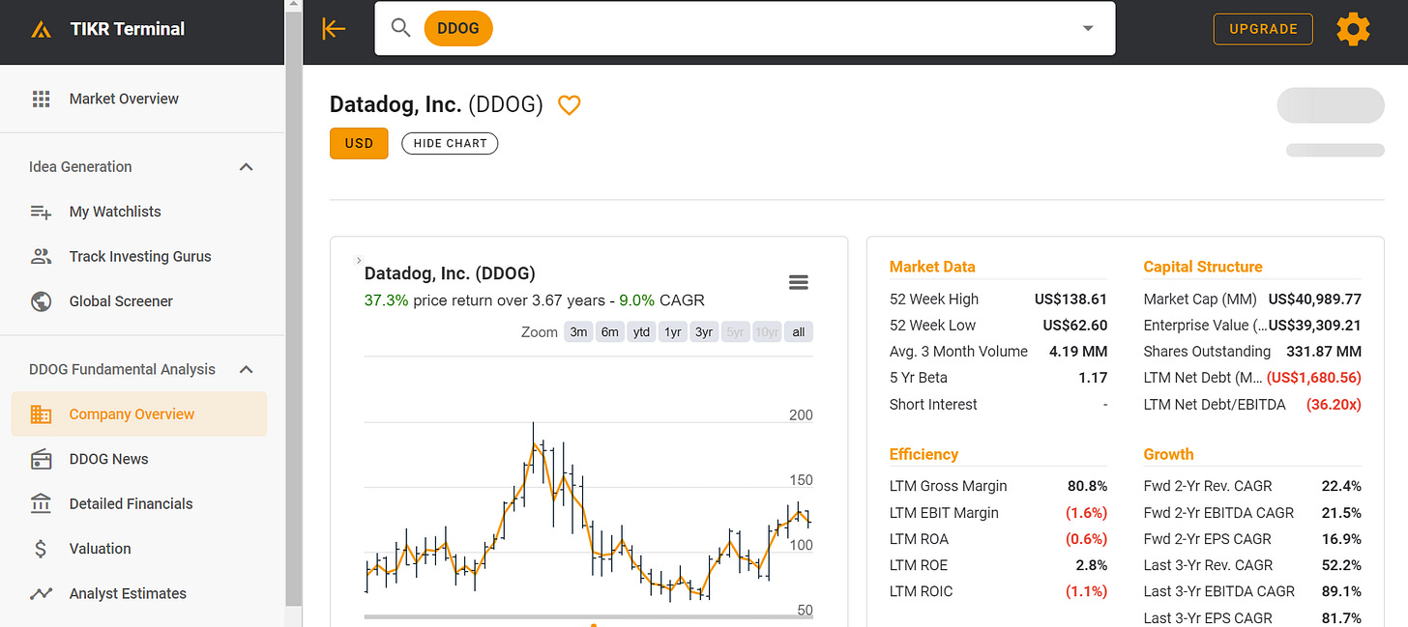Click the chart range navigator bar
Image resolution: width=1408 pixels, height=627 pixels.
click(589, 616)
